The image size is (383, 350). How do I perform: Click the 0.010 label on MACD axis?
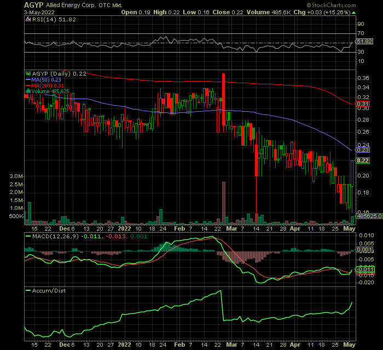pos(367,236)
